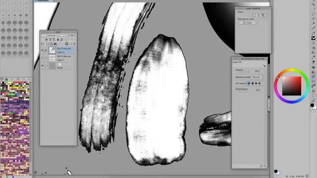Click the 'Lasso fill' sub tool name

[237, 62]
